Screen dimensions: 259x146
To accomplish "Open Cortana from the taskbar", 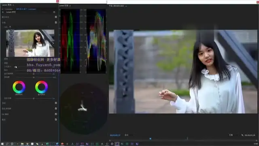I will pyautogui.click(x=12, y=144).
